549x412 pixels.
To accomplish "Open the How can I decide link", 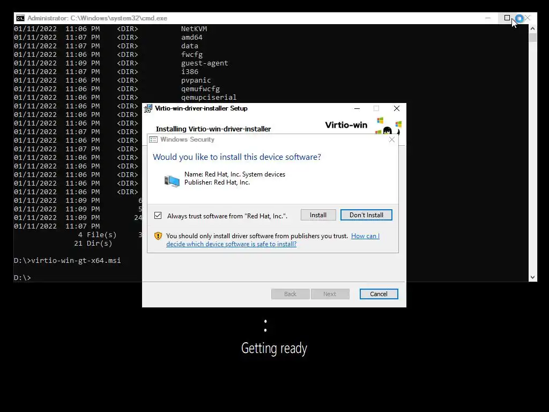I will click(x=273, y=240).
